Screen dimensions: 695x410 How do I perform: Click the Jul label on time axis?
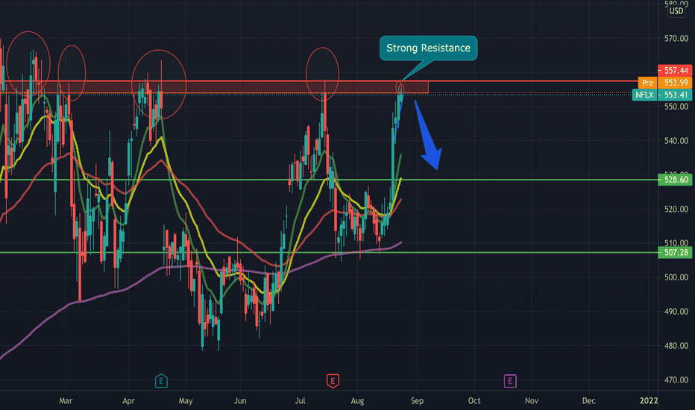click(x=300, y=401)
